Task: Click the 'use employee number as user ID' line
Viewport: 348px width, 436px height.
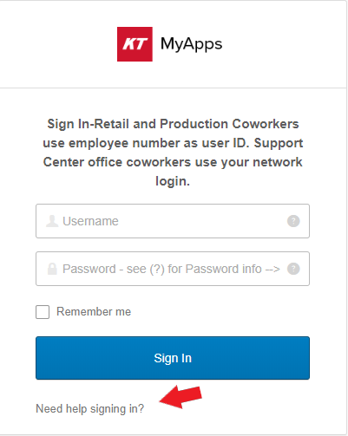Action: tap(146, 143)
